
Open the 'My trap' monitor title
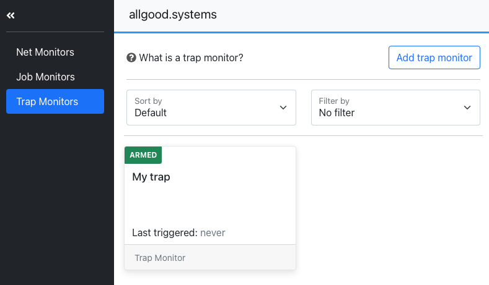coord(151,177)
